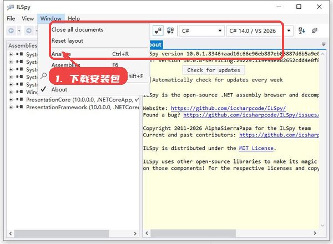This screenshot has height=244, width=333.
Task: Open the C# language dropdown
Action: coord(201,31)
